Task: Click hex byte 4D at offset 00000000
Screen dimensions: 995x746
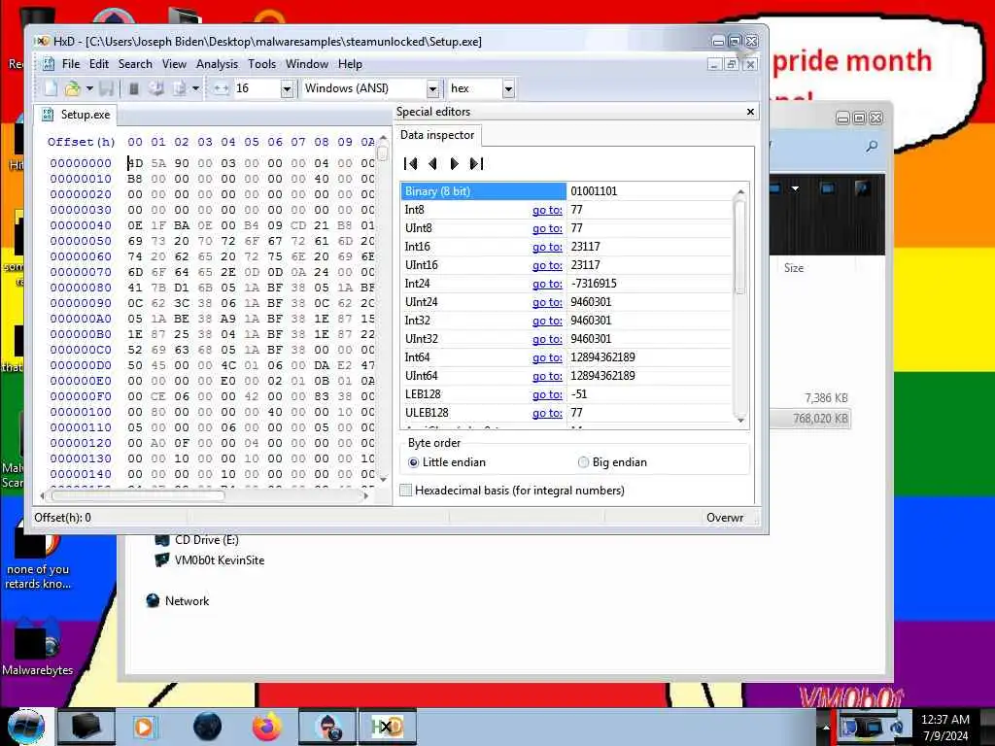Action: pyautogui.click(x=135, y=163)
